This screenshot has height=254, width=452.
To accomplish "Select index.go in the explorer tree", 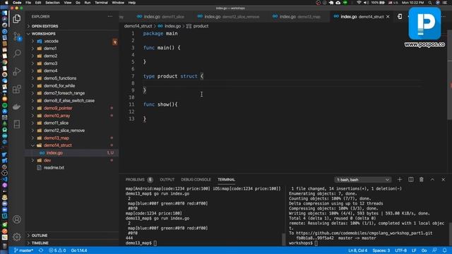I will pyautogui.click(x=54, y=153).
